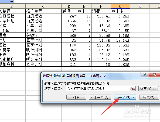
Task: Click cell with value 67
Action: click(x=69, y=30)
